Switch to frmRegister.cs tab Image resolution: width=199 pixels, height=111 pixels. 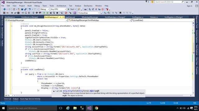tap(138, 17)
